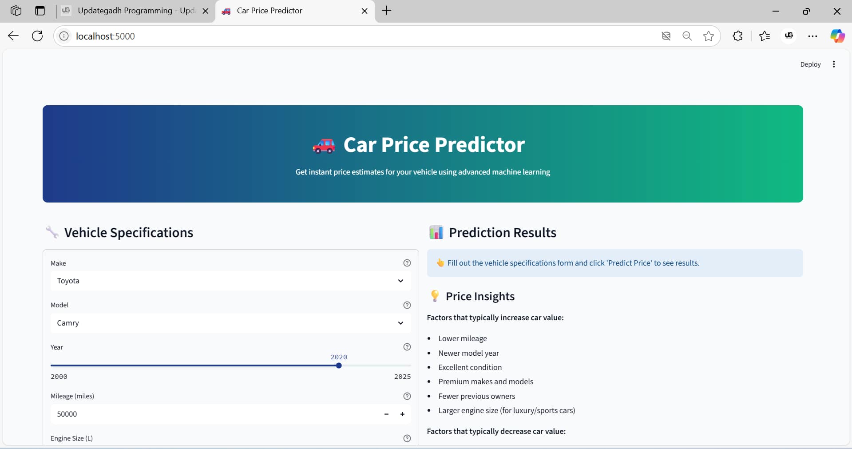Increase mileage with the plus stepper

coord(402,414)
